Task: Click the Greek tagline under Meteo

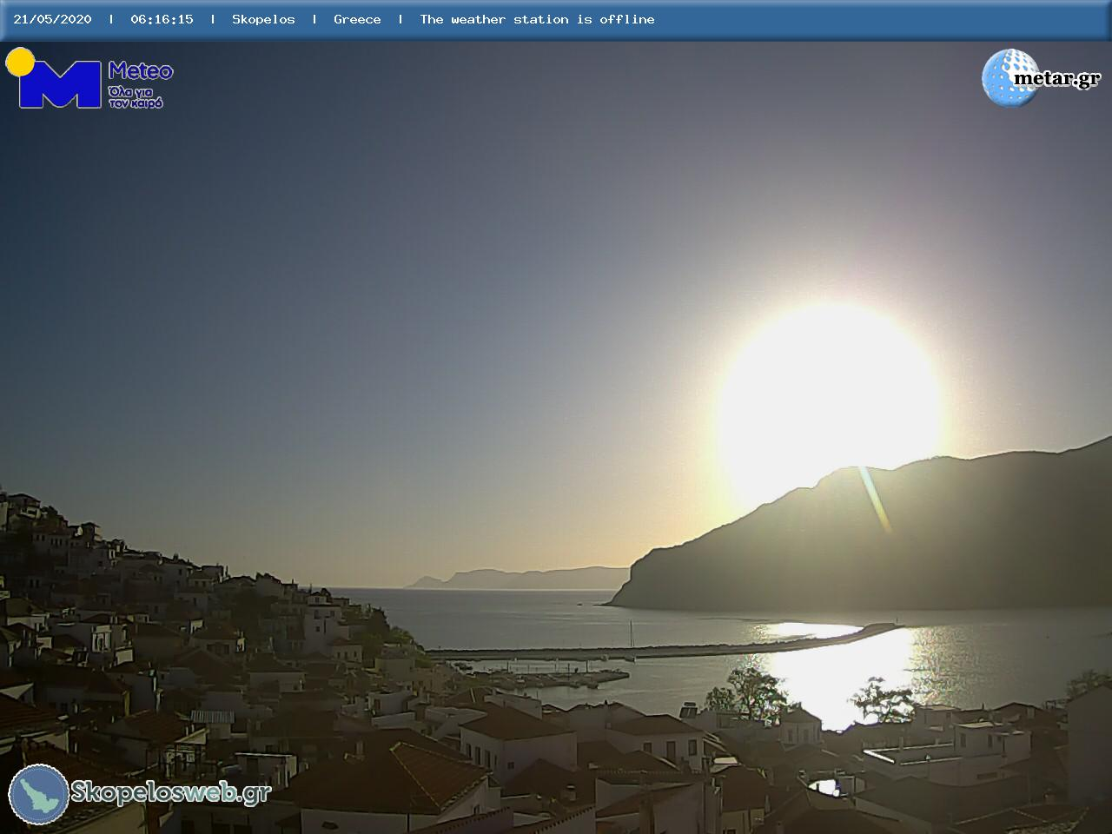Action: [136, 97]
